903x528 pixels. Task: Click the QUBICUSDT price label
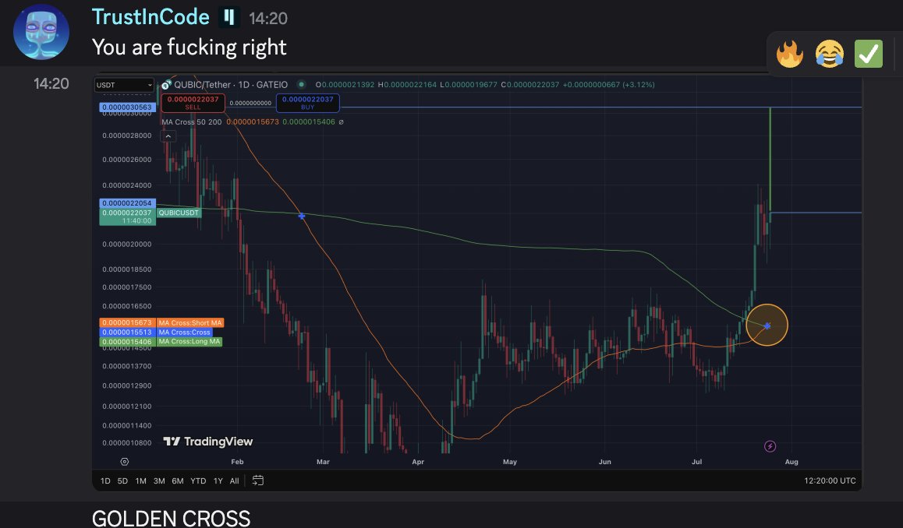[x=179, y=213]
